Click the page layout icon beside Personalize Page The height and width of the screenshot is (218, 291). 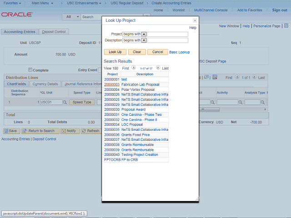[286, 26]
